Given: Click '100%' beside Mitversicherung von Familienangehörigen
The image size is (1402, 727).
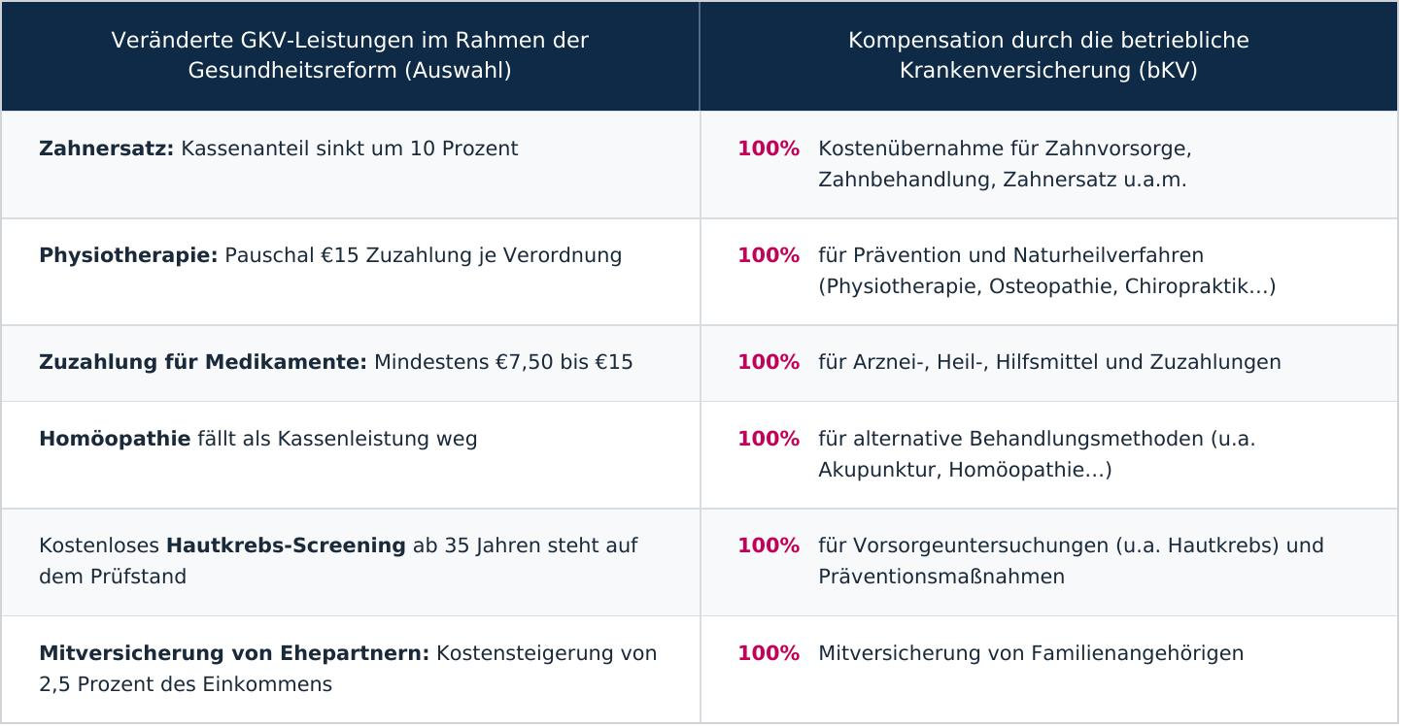Looking at the screenshot, I should coord(769,653).
